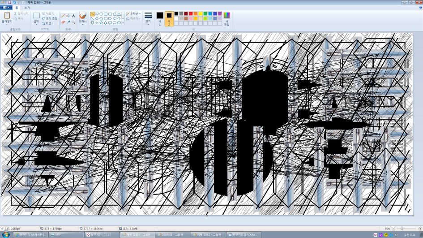
Task: Select the Fill with color bucket tool
Action: (68, 16)
